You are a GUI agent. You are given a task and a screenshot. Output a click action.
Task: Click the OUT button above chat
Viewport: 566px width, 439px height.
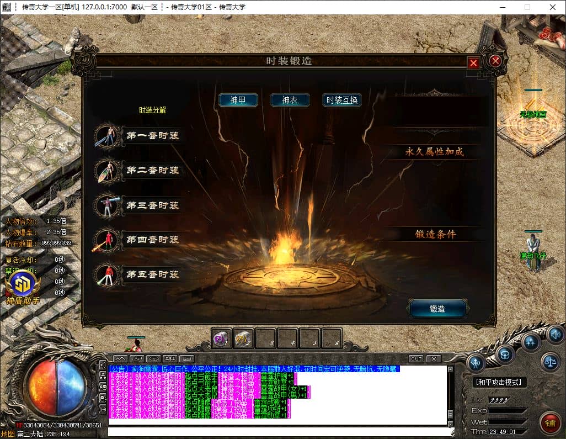416,359
